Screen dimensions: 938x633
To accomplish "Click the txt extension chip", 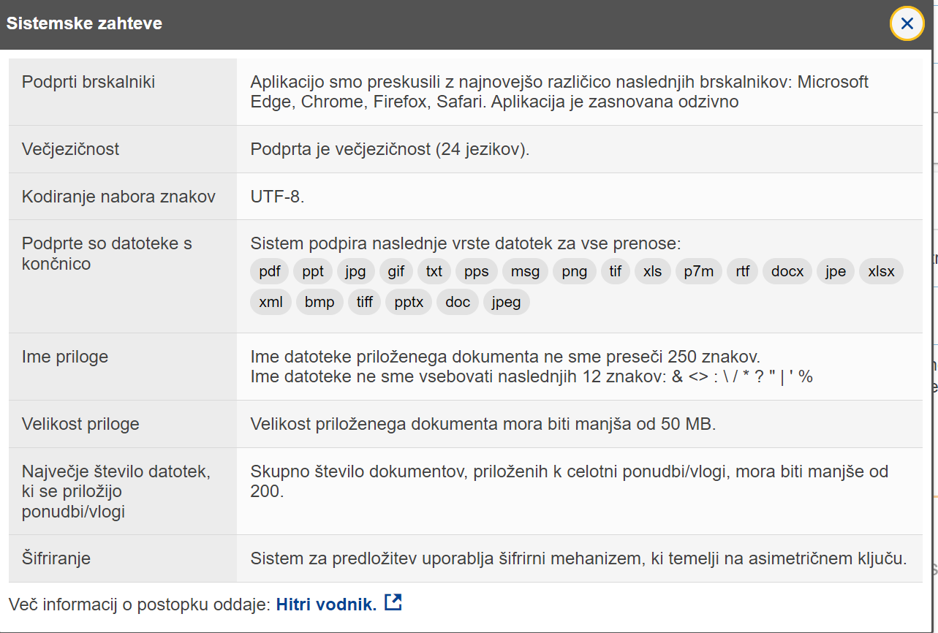I will 434,271.
